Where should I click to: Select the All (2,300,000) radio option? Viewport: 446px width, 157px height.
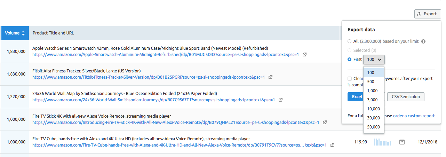[x=350, y=41]
